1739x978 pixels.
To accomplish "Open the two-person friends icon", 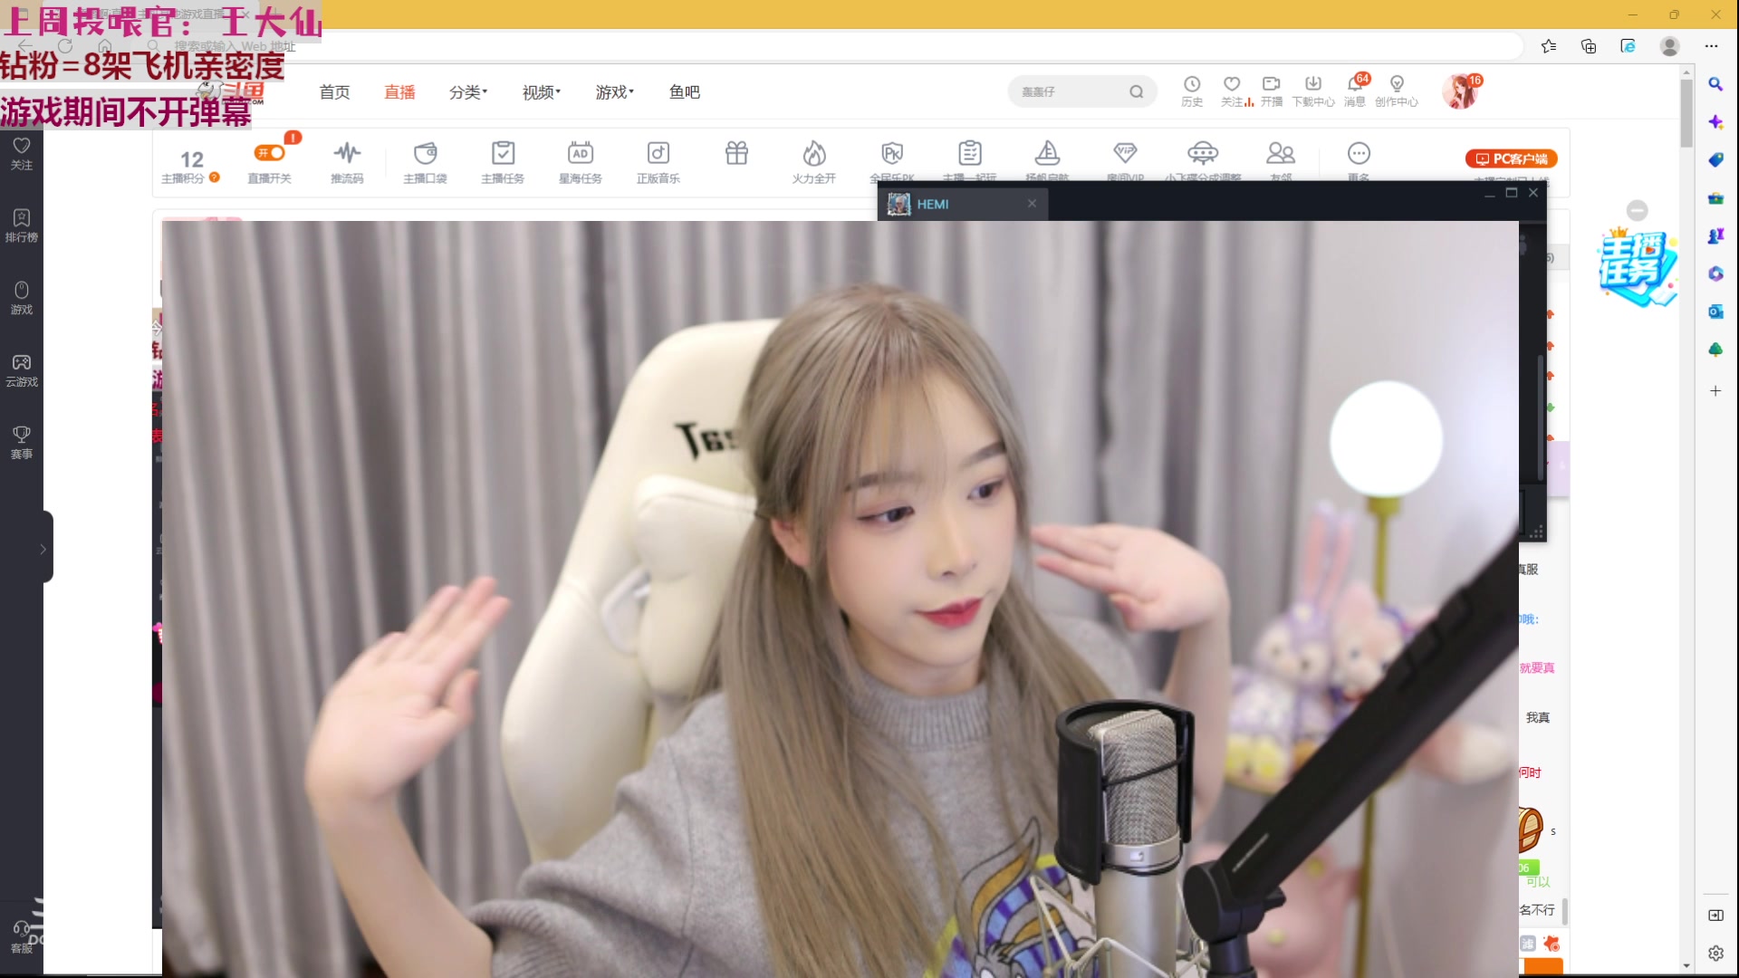I will [x=1281, y=153].
